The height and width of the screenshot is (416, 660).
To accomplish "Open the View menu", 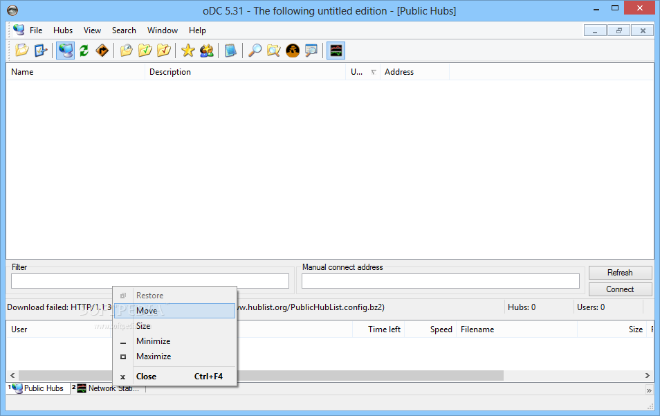I will point(92,30).
